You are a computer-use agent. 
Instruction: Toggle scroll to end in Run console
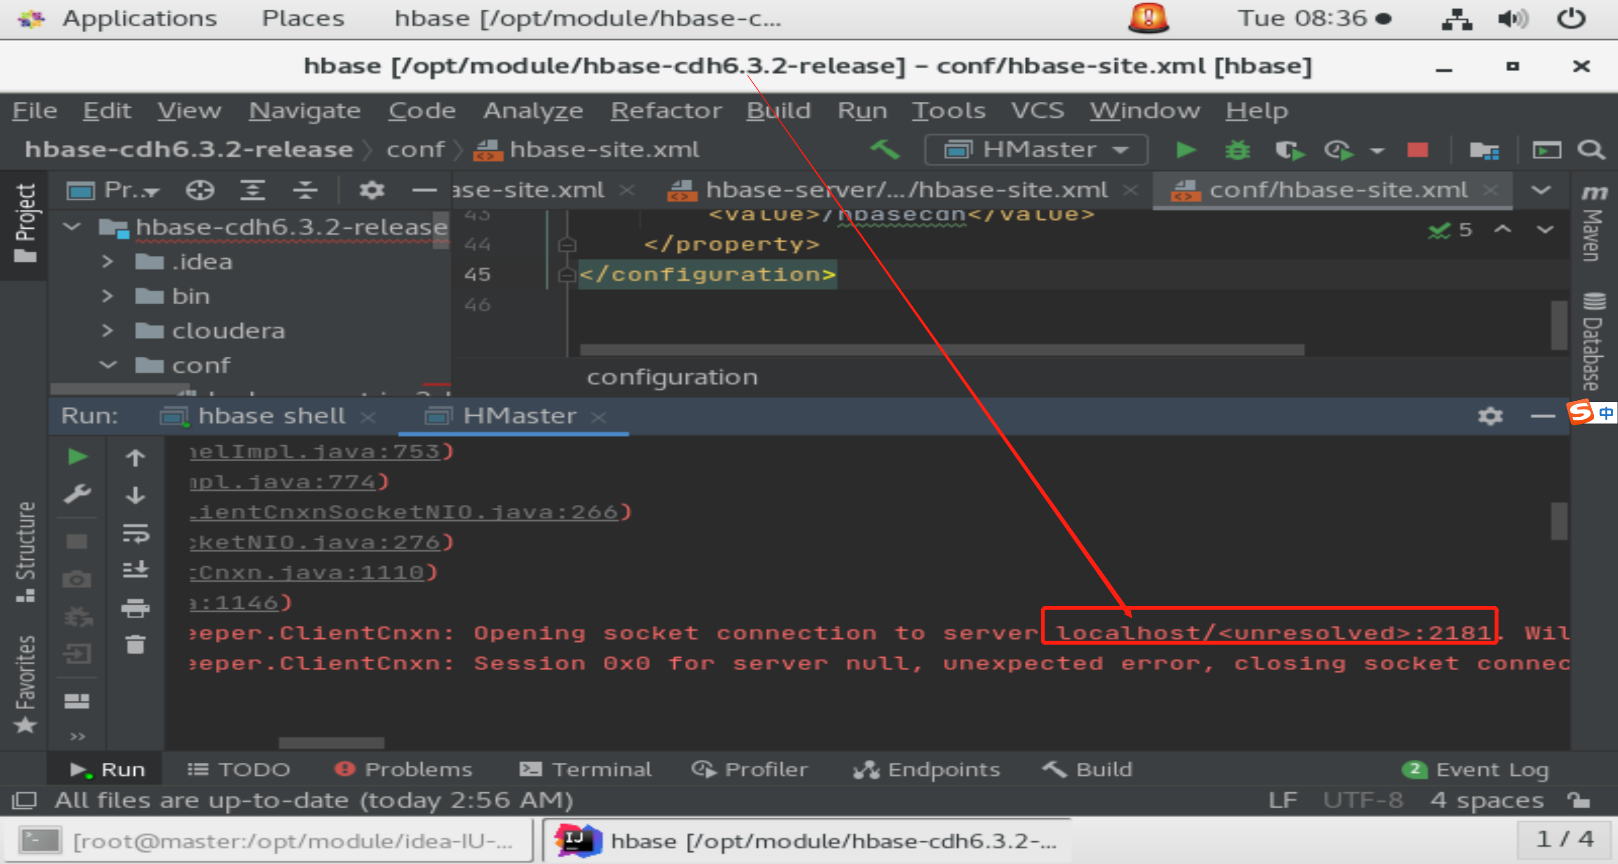tap(135, 569)
